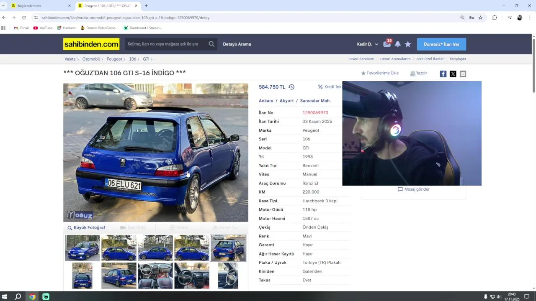Select the first car thumbnail
Screen dimensions: 536x301
82,248
